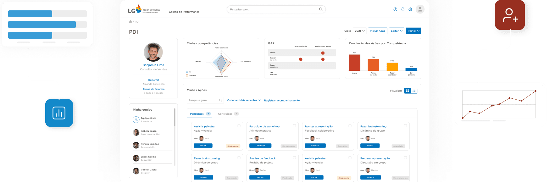Click the Pesquisa geral search field
This screenshot has height=182, width=549.
coord(203,100)
